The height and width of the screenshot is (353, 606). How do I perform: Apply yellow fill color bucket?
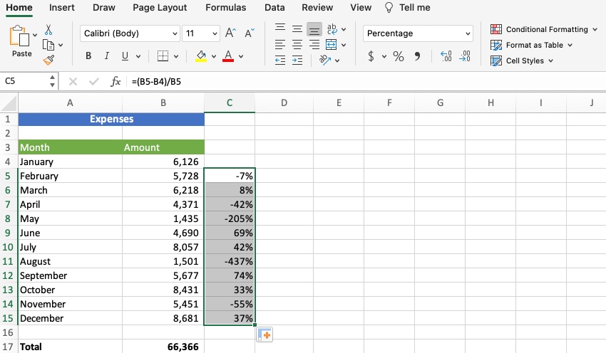(x=201, y=56)
